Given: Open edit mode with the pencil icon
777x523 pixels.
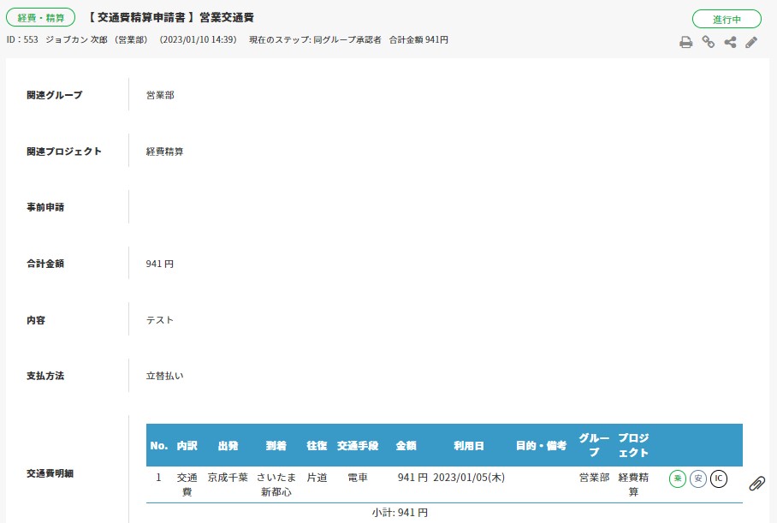Looking at the screenshot, I should [x=751, y=42].
